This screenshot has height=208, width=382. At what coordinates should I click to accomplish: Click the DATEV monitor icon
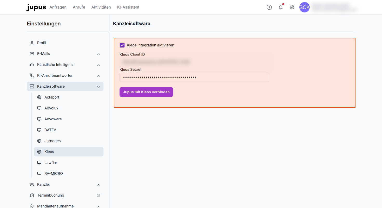pos(39,130)
